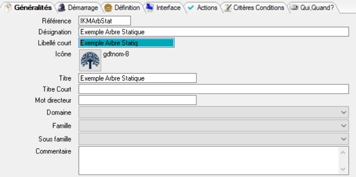Switch to the Démarrage tab
The width and height of the screenshot is (356, 177).
(x=78, y=8)
